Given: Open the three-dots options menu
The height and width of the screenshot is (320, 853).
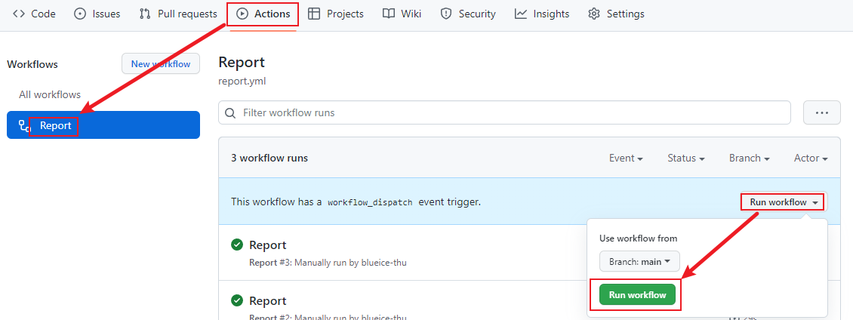Looking at the screenshot, I should (x=821, y=112).
